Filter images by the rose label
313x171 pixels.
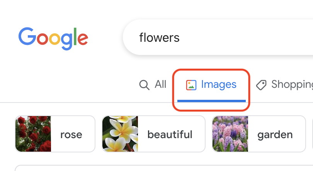point(71,134)
